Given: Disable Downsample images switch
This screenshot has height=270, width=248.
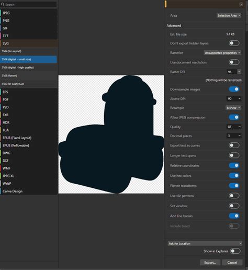Looking at the screenshot, I should tap(234, 89).
